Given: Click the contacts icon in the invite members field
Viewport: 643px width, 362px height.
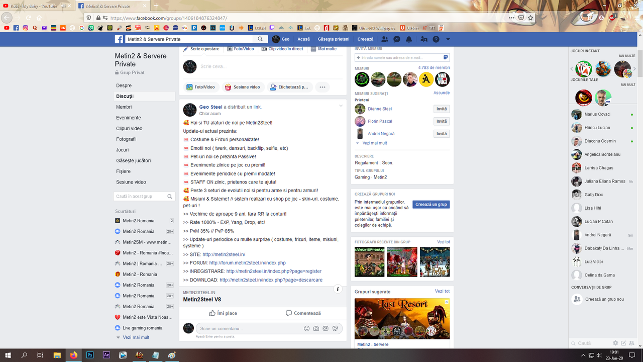Looking at the screenshot, I should coord(446,58).
